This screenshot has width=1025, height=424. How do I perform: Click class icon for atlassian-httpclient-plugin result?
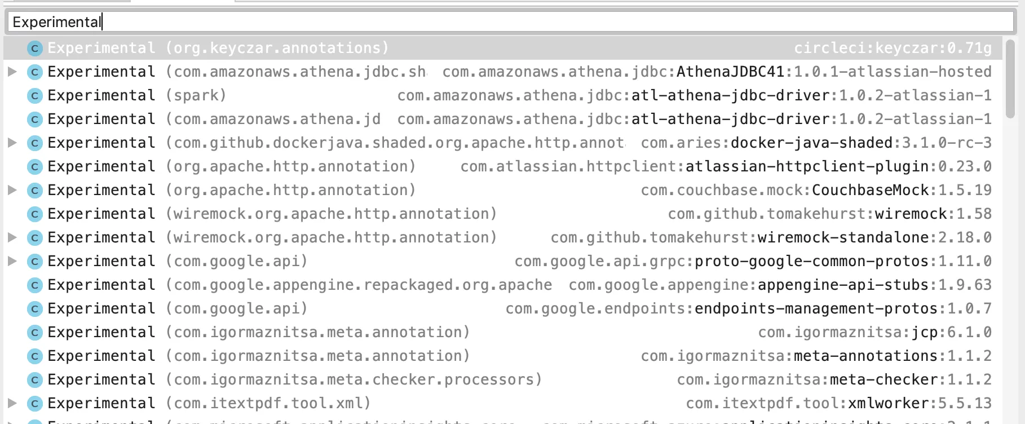35,167
